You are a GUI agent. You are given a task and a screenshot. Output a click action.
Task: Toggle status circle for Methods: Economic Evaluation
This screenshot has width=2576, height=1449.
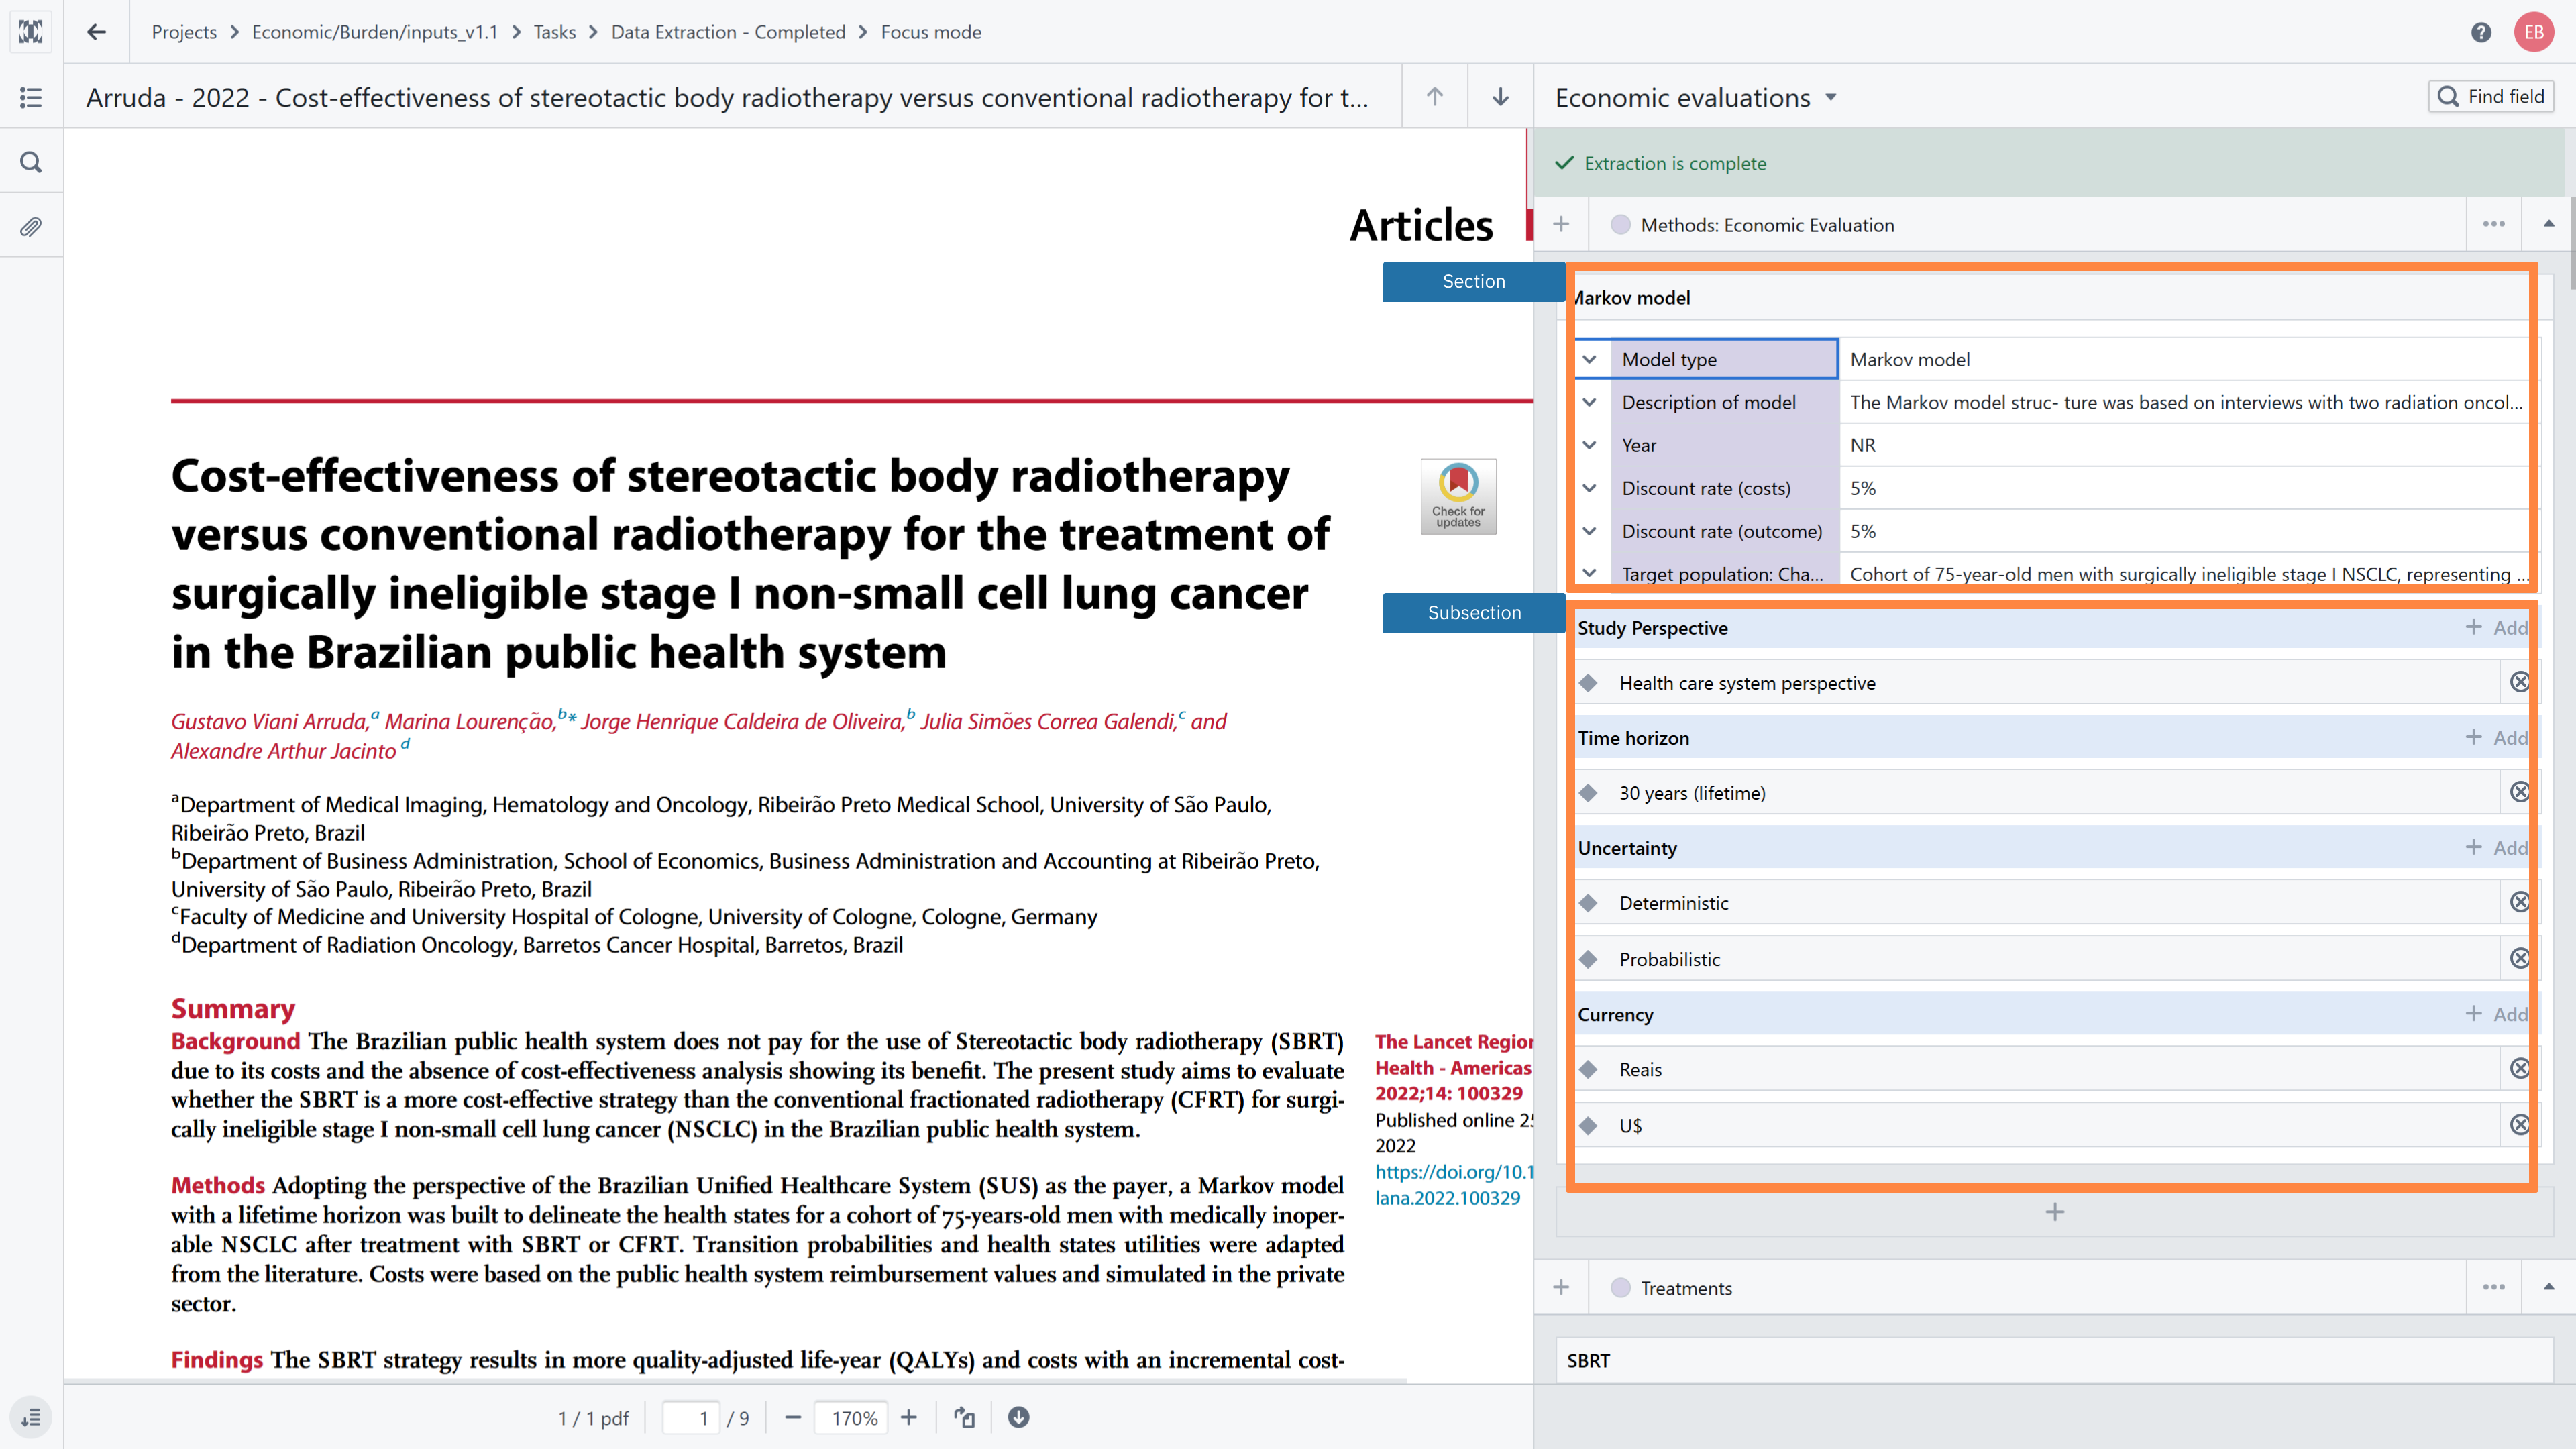pyautogui.click(x=1621, y=225)
